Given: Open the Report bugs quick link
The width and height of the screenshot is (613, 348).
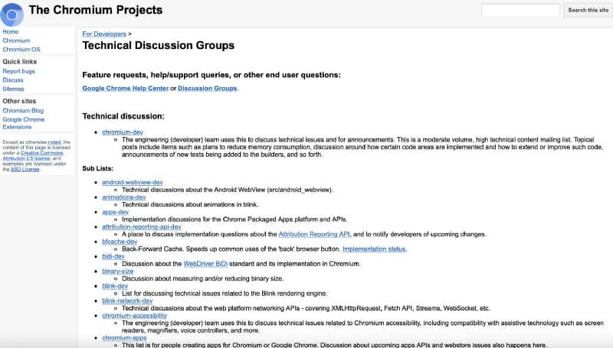Looking at the screenshot, I should pos(18,71).
